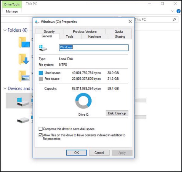Maximize the This PC window
This screenshot has width=182, height=172.
coord(162,4)
